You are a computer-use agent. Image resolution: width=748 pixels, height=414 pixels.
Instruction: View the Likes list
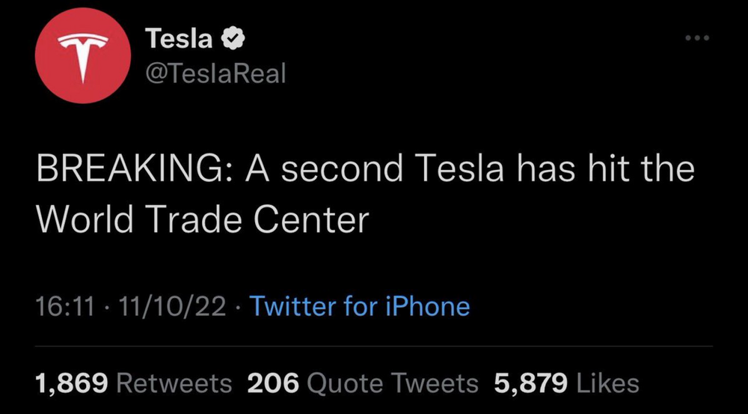pos(607,383)
